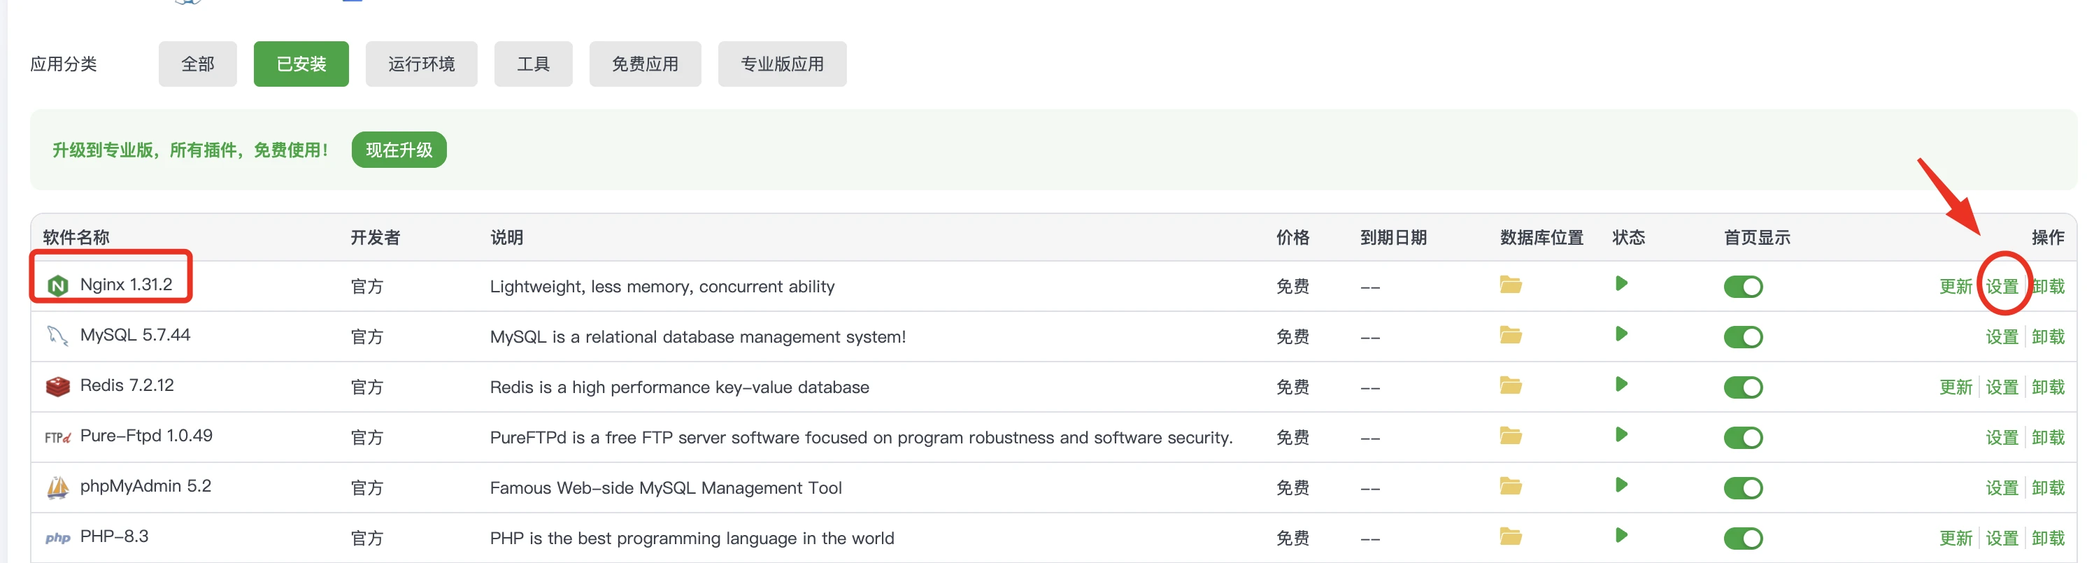Toggle homepage display for Pure-Ftpd
Viewport: 2087px width, 563px height.
1743,437
